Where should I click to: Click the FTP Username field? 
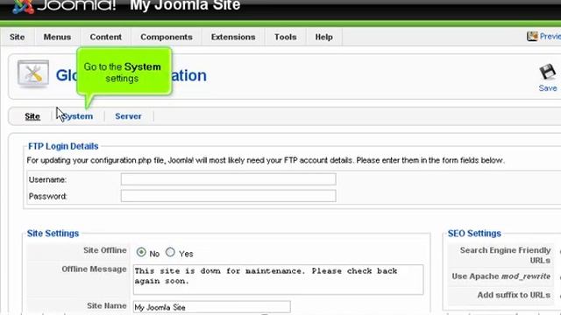click(228, 179)
